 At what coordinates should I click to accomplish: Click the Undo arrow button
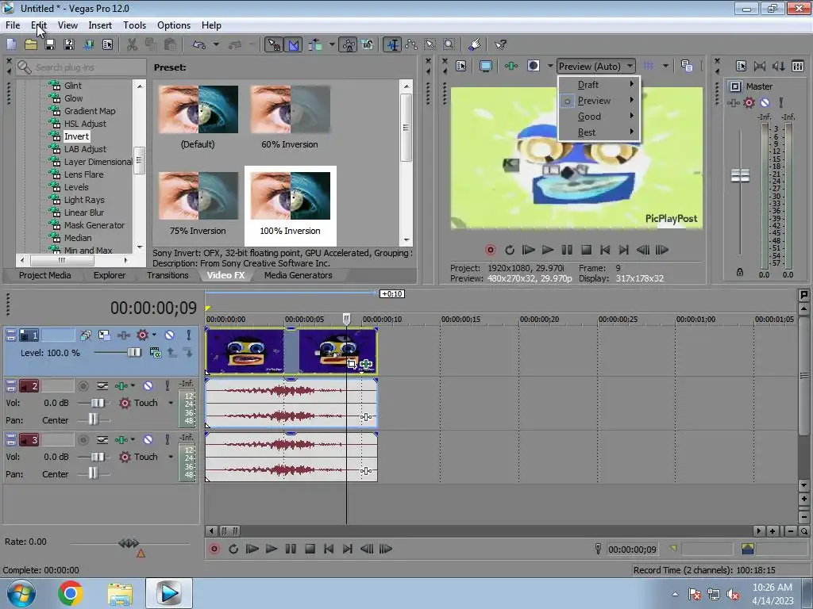(199, 44)
